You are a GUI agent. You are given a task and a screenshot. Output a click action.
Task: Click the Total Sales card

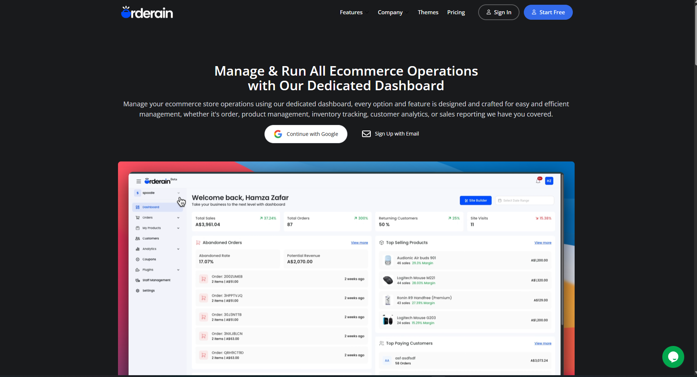coord(236,221)
